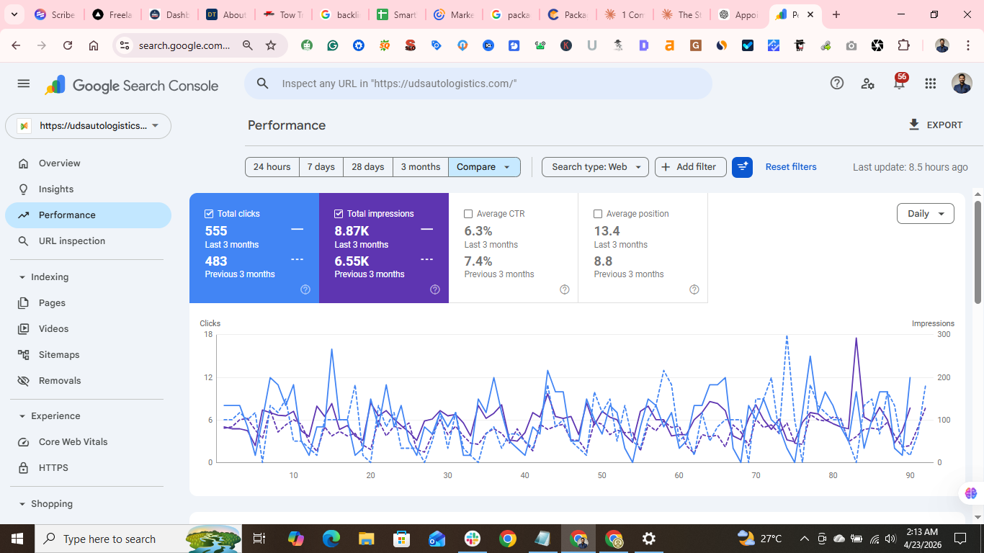
Task: Click the Google Search Console logo
Action: [x=132, y=86]
